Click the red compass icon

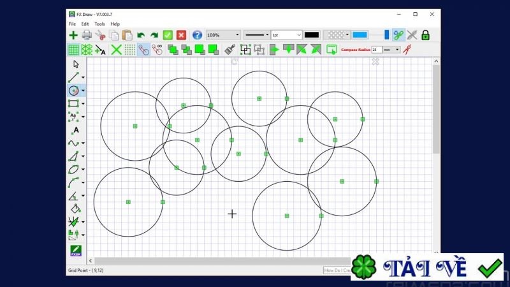pyautogui.click(x=407, y=50)
